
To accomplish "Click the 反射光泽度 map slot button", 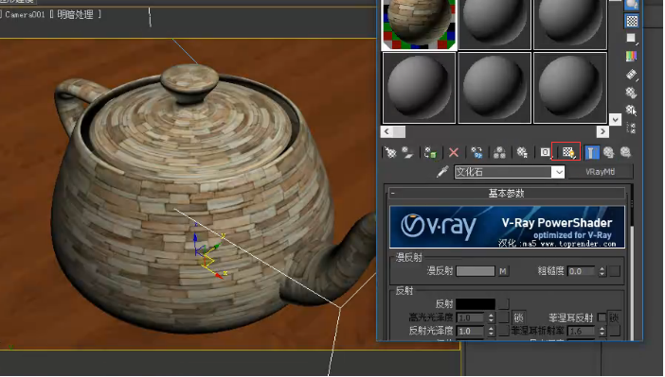I will coord(503,331).
